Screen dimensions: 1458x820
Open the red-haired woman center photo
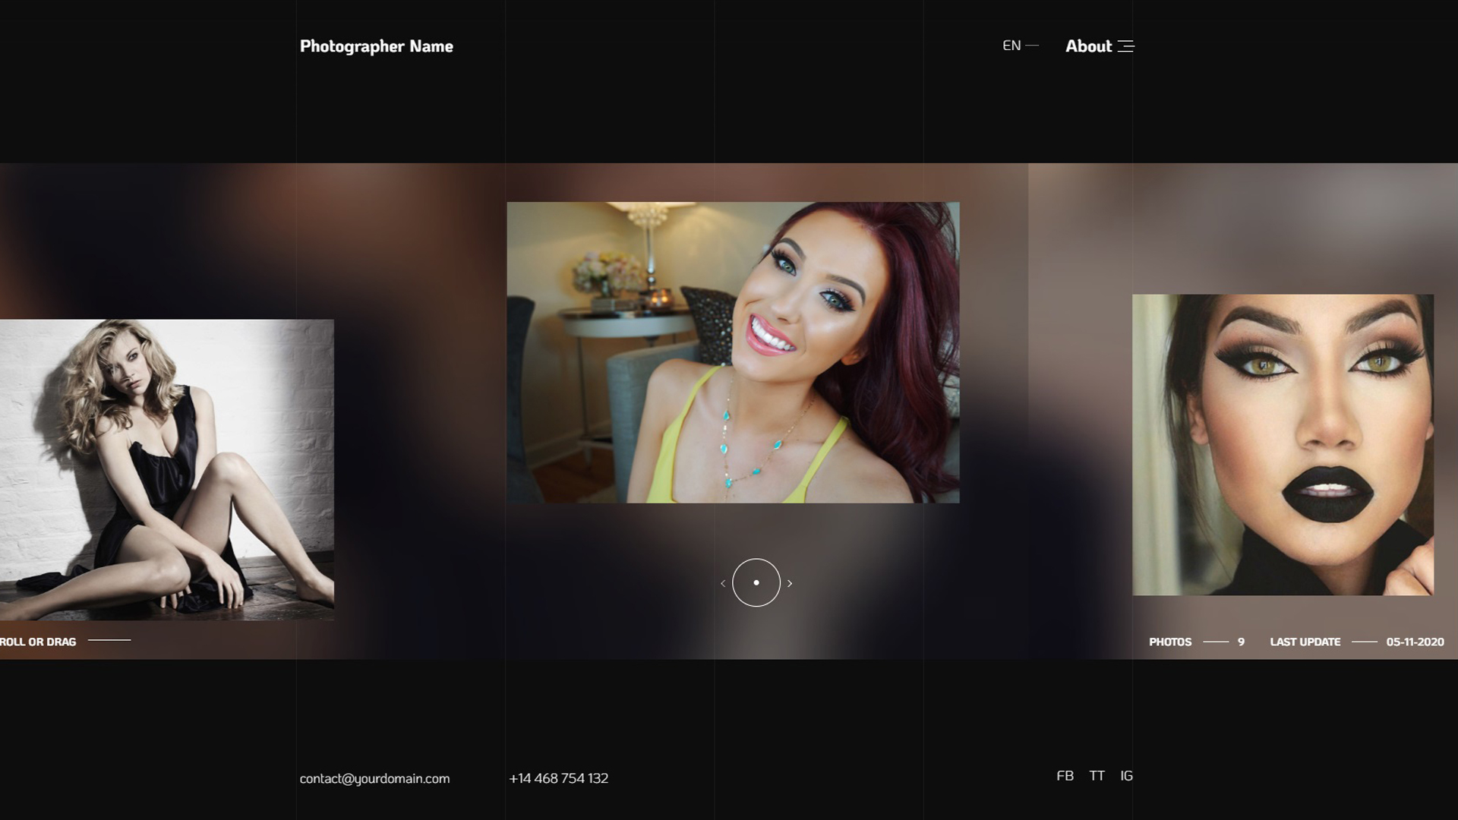[x=733, y=352]
